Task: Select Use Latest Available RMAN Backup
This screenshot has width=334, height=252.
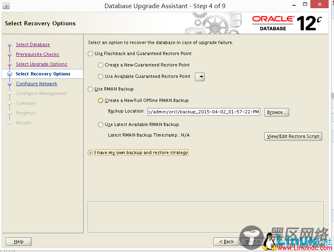Action: (x=101, y=125)
